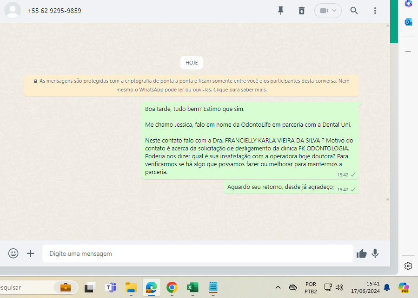Start recording a voice message
Image resolution: width=418 pixels, height=298 pixels.
pyautogui.click(x=375, y=253)
